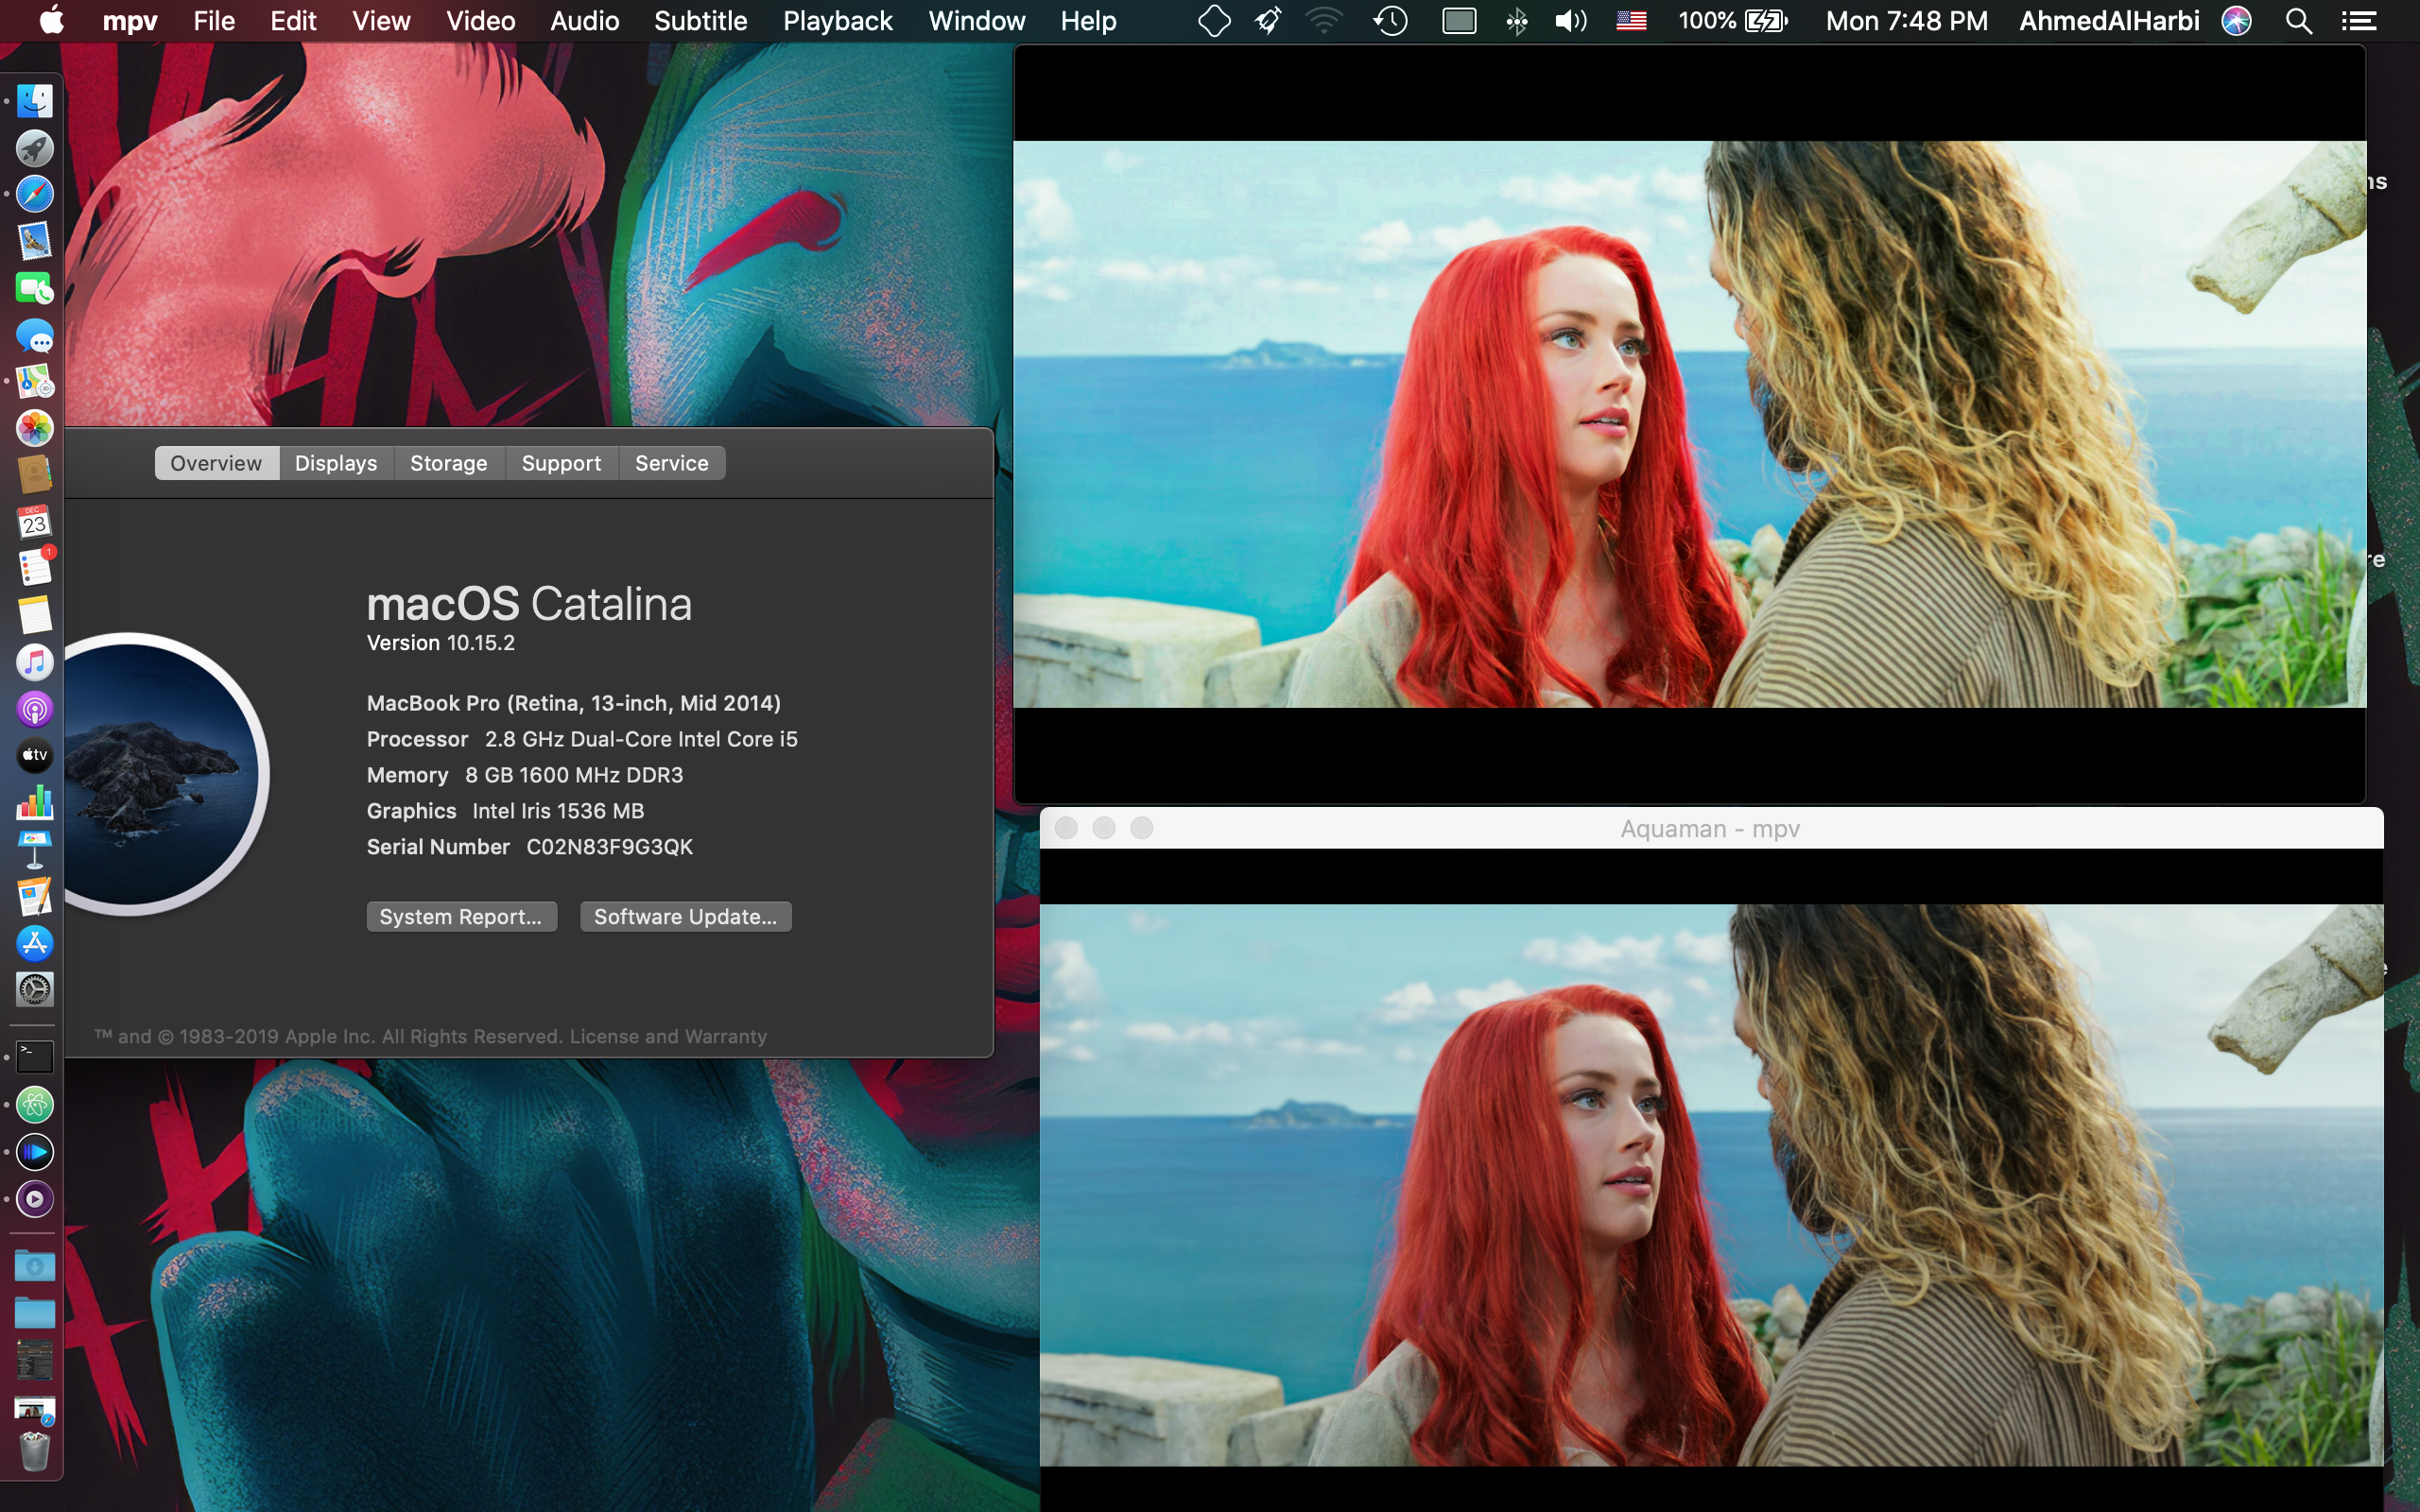Viewport: 2420px width, 1512px height.
Task: Open the Time Machine menu
Action: pos(1390,20)
